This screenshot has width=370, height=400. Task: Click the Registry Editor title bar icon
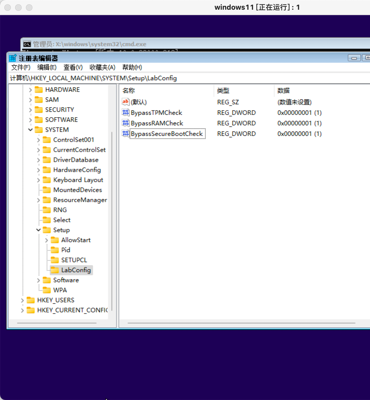click(13, 58)
